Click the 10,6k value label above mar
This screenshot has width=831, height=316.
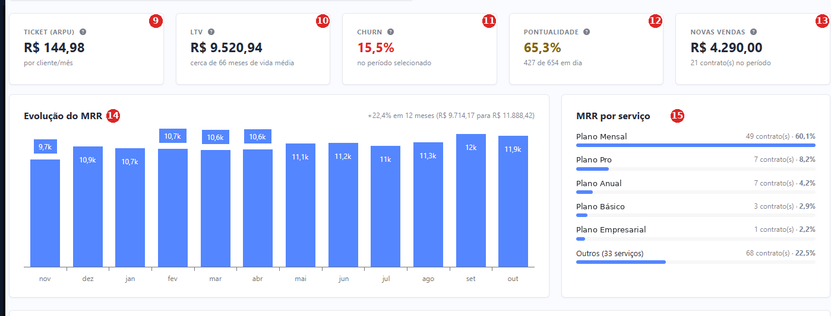pyautogui.click(x=216, y=137)
